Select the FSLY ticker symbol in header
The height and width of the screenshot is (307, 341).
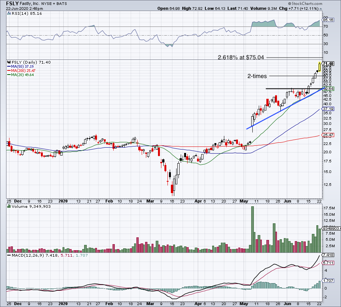(12, 3)
